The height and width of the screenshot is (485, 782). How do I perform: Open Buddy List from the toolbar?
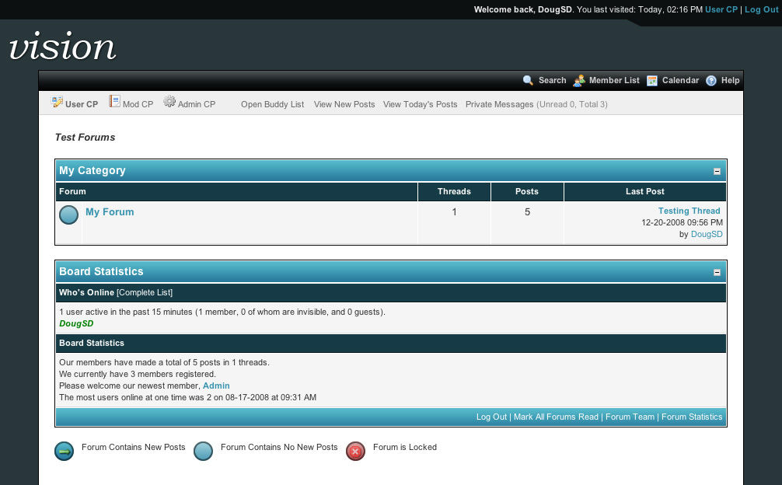(272, 104)
